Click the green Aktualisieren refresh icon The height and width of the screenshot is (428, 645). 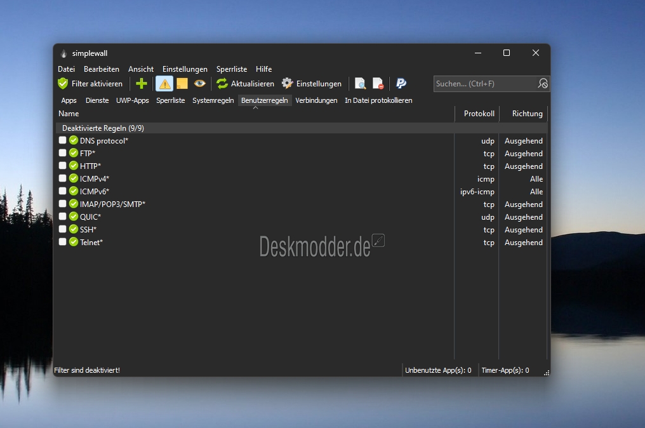pyautogui.click(x=222, y=84)
